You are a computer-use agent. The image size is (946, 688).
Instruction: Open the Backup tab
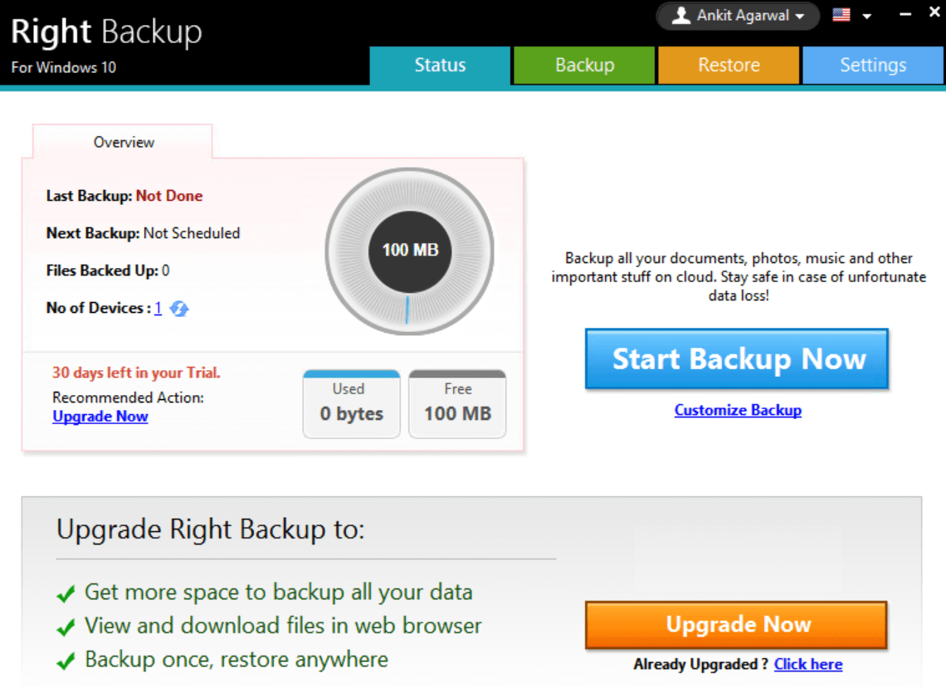coord(584,66)
